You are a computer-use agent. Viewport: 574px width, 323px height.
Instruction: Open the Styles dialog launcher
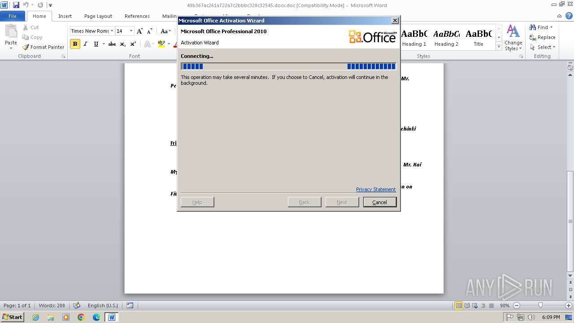[x=521, y=57]
